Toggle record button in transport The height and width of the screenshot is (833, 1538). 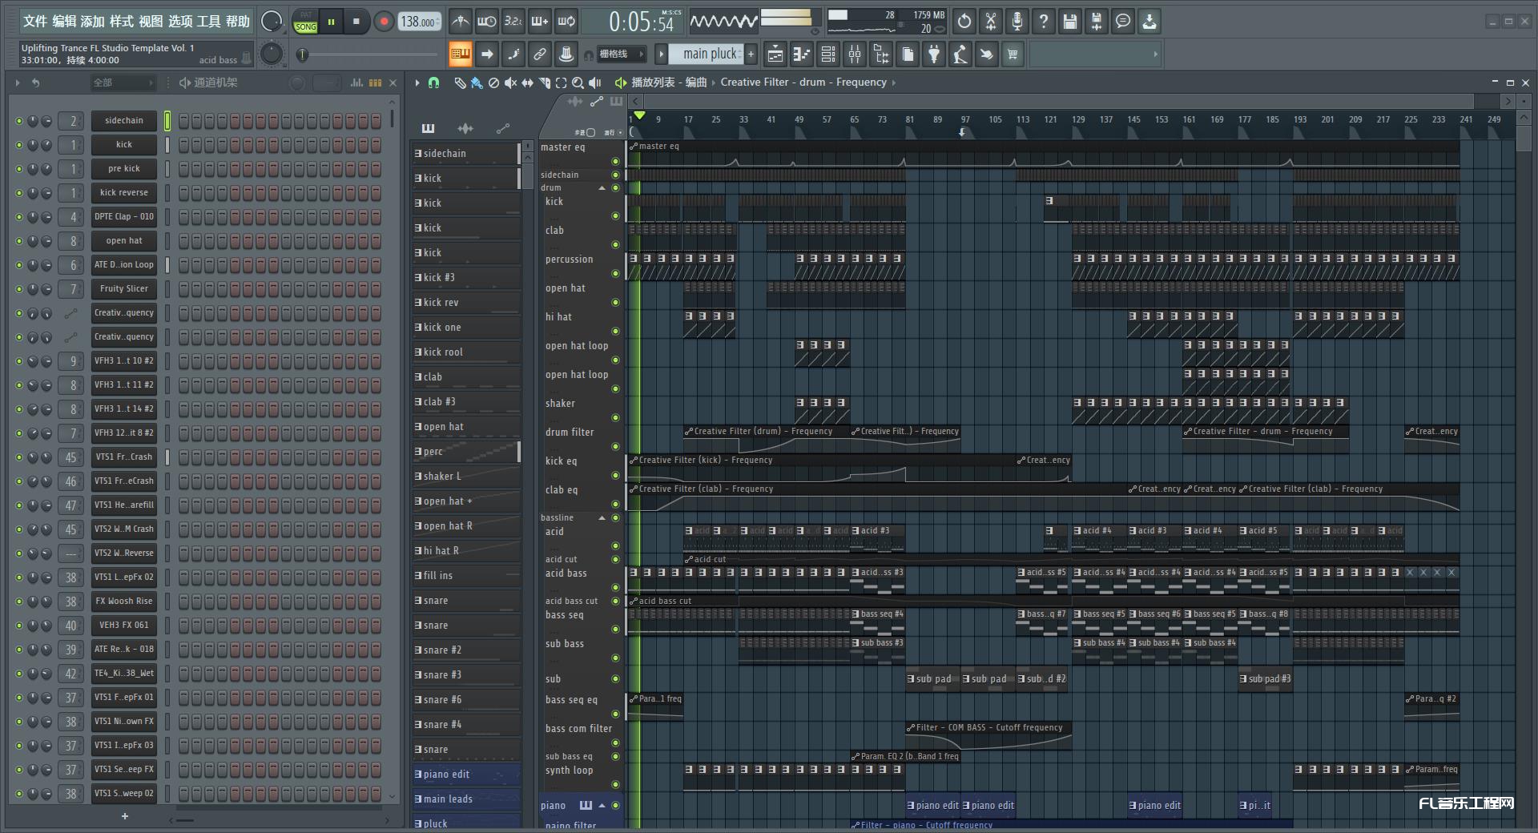click(x=384, y=22)
